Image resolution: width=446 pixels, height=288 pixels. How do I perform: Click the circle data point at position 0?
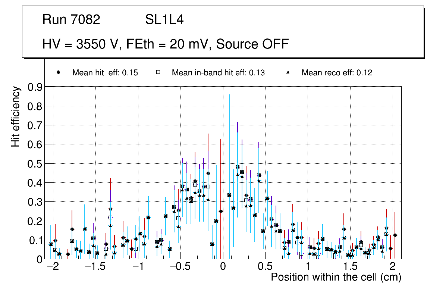pyautogui.click(x=221, y=212)
